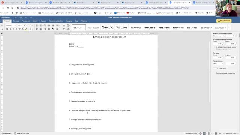Open the Совместная работа tab
Viewport: 240px width, 135px height.
(56, 21)
